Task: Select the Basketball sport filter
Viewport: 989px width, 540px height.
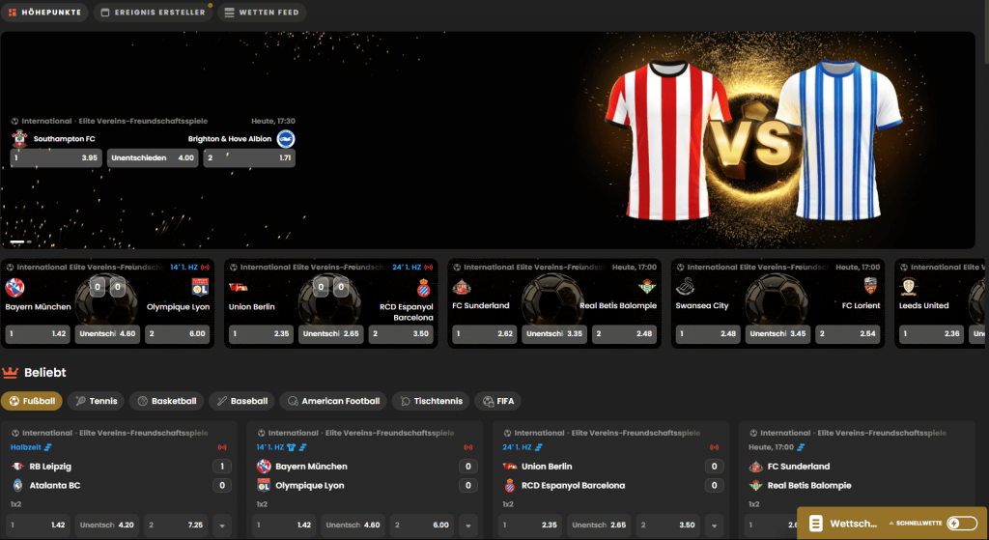Action: 166,401
